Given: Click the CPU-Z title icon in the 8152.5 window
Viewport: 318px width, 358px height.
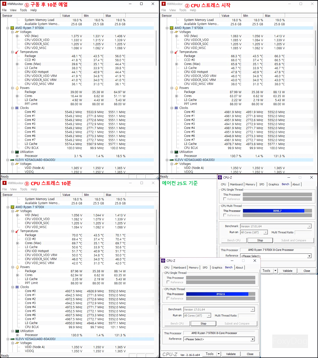Looking at the screenshot, I should (163, 261).
